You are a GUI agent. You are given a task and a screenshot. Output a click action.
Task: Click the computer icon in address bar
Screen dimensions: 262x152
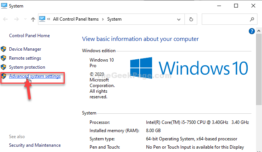42,19
